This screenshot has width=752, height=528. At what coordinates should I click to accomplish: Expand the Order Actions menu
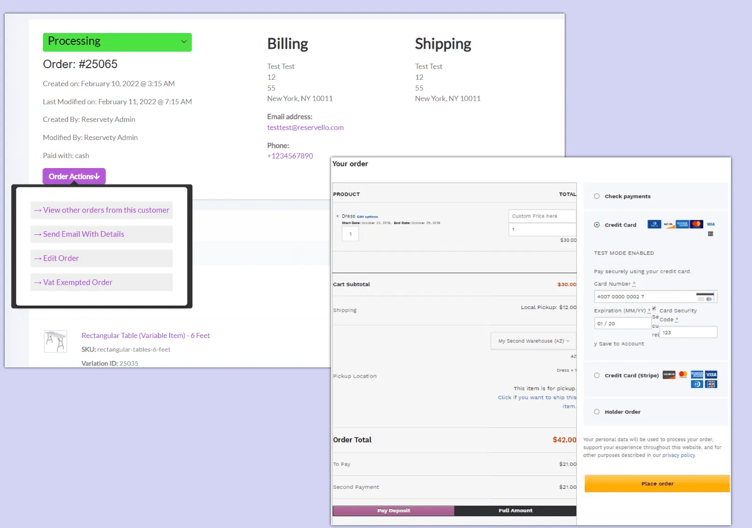coord(73,176)
